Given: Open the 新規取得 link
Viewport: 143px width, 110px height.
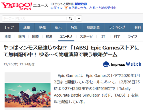Looking at the screenshot, I should [x=81, y=4].
